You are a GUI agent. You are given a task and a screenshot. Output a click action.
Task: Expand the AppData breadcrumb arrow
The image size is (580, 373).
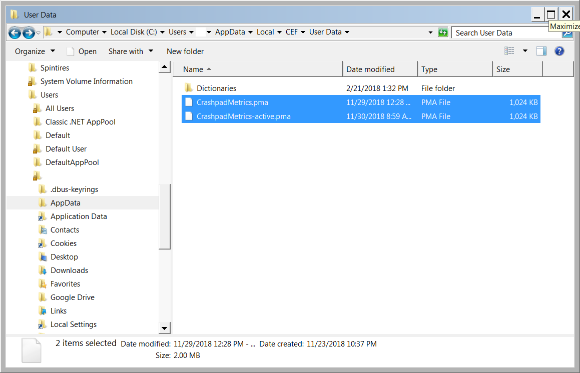250,32
